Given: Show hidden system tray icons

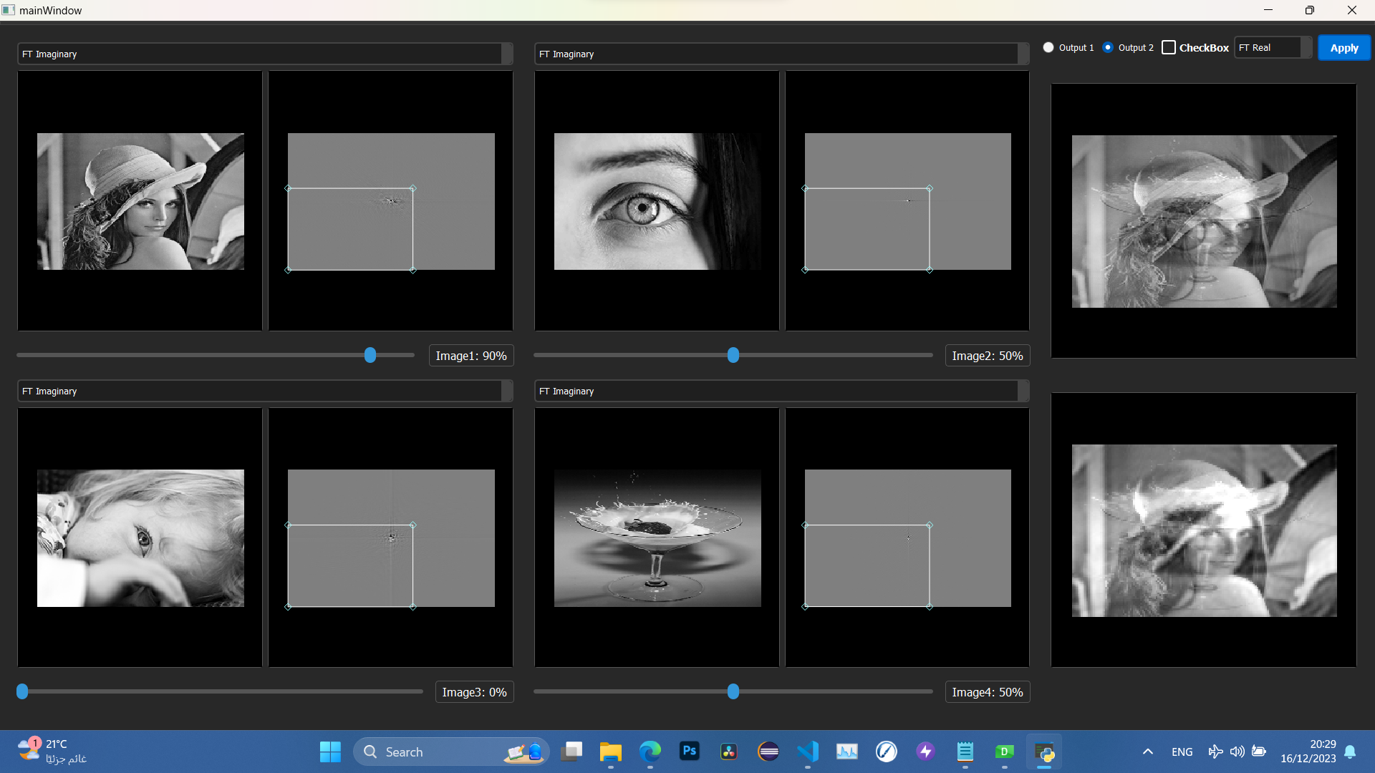Looking at the screenshot, I should [1147, 752].
